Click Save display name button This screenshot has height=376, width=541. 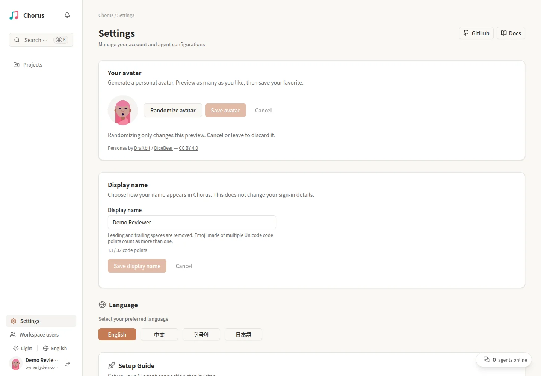(137, 266)
